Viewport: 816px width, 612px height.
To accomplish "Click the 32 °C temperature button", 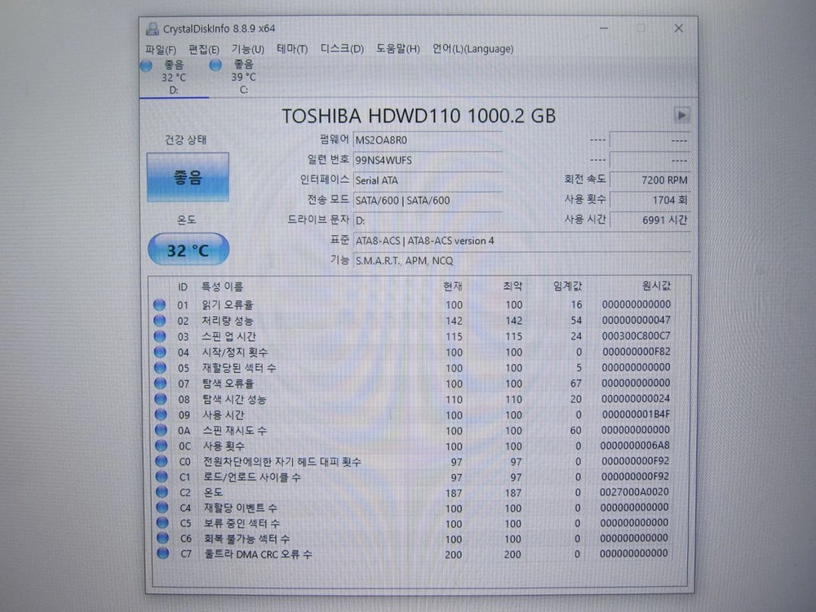I will pyautogui.click(x=188, y=249).
